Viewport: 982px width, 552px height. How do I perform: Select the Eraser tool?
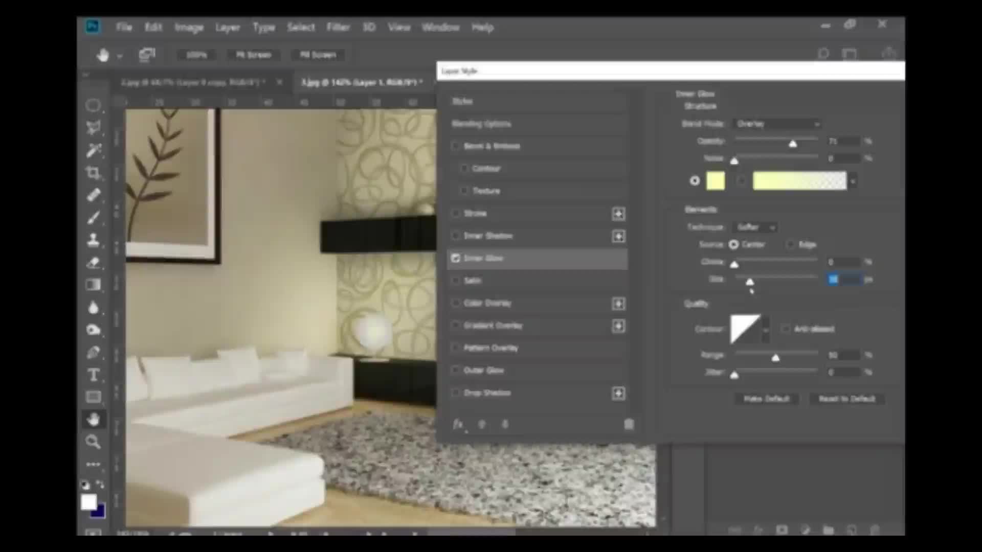93,263
